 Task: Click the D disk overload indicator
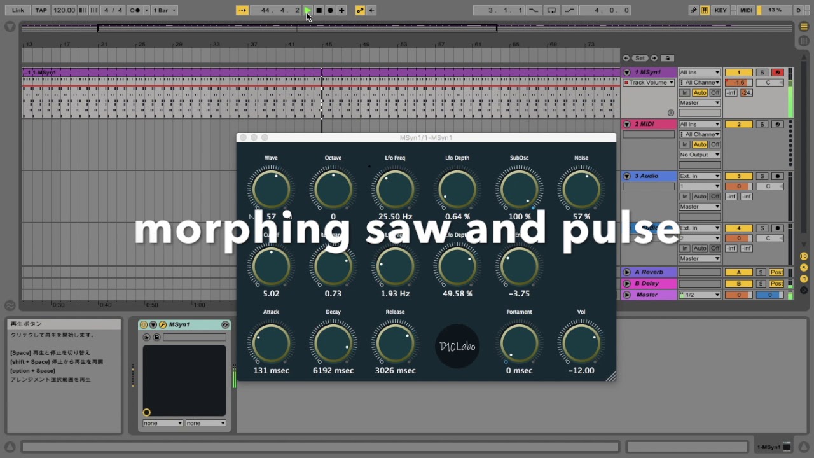pos(799,10)
